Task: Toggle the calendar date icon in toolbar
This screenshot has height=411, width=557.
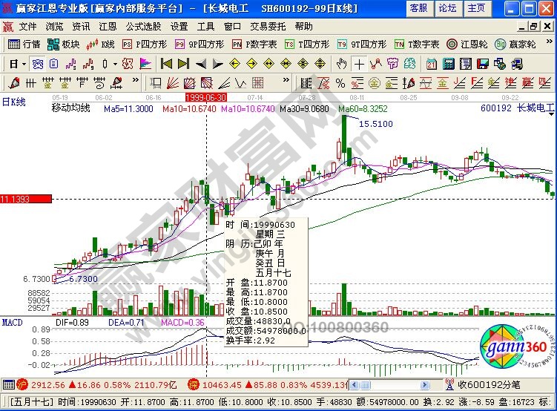Action: [x=432, y=63]
